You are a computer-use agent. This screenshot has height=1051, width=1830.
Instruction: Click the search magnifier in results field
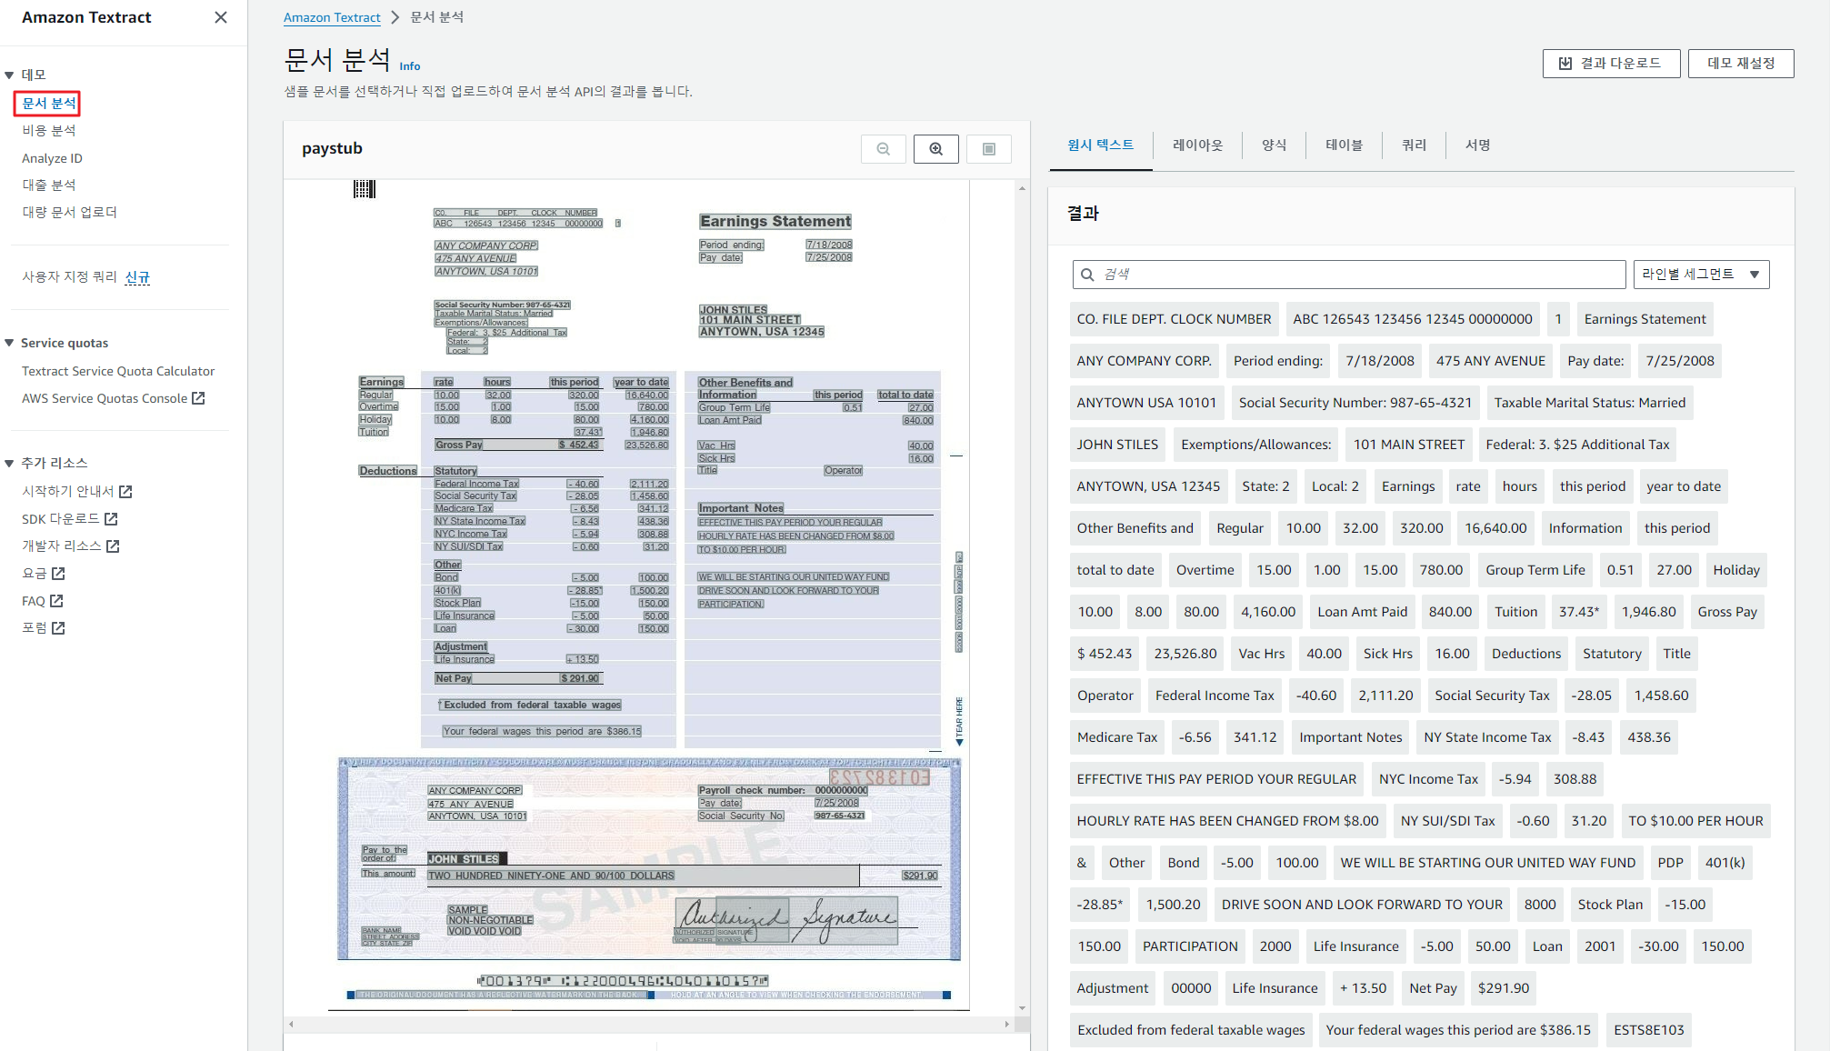coord(1087,275)
